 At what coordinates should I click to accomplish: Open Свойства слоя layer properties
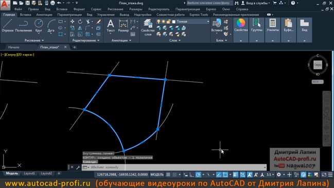tap(148, 27)
